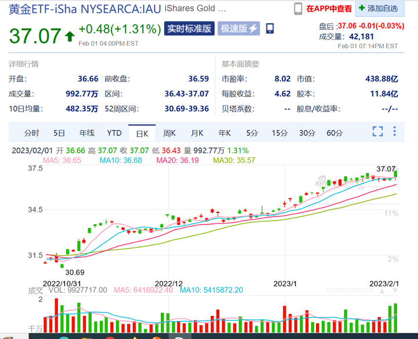Click the 30.69 low price marker
Screen dimensions: 418x339
pyautogui.click(x=75, y=272)
